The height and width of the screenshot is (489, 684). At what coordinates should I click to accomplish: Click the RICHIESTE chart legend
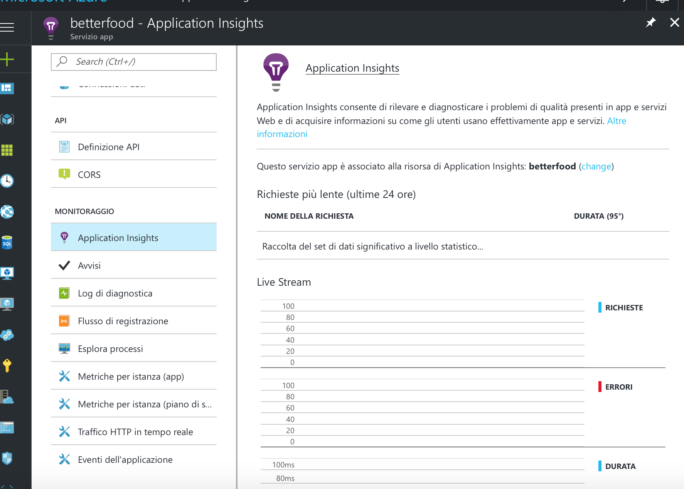tap(621, 308)
